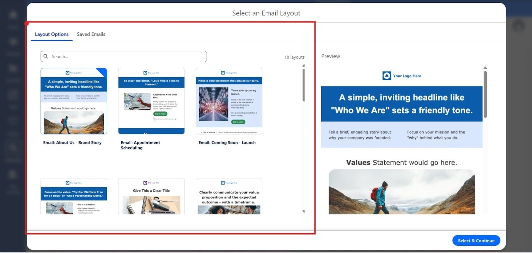Select the Appointment Scheduling layout thumbnail
This screenshot has height=253, width=532.
(x=151, y=101)
